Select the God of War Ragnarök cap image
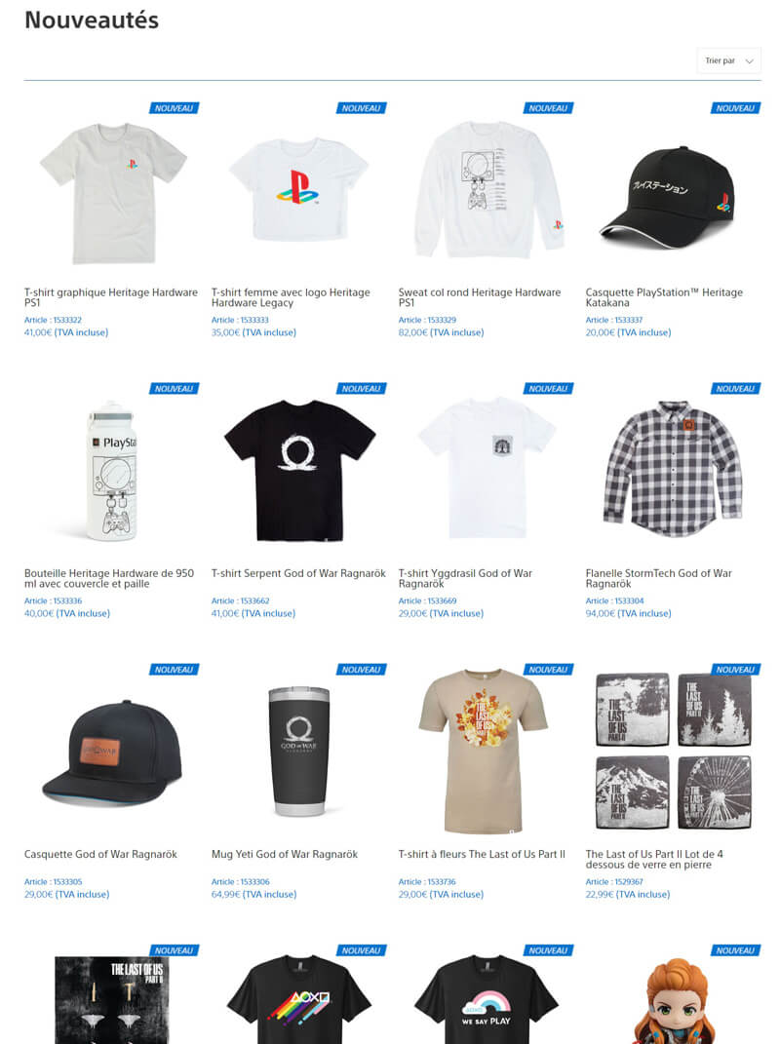The image size is (780, 1044). [x=112, y=754]
